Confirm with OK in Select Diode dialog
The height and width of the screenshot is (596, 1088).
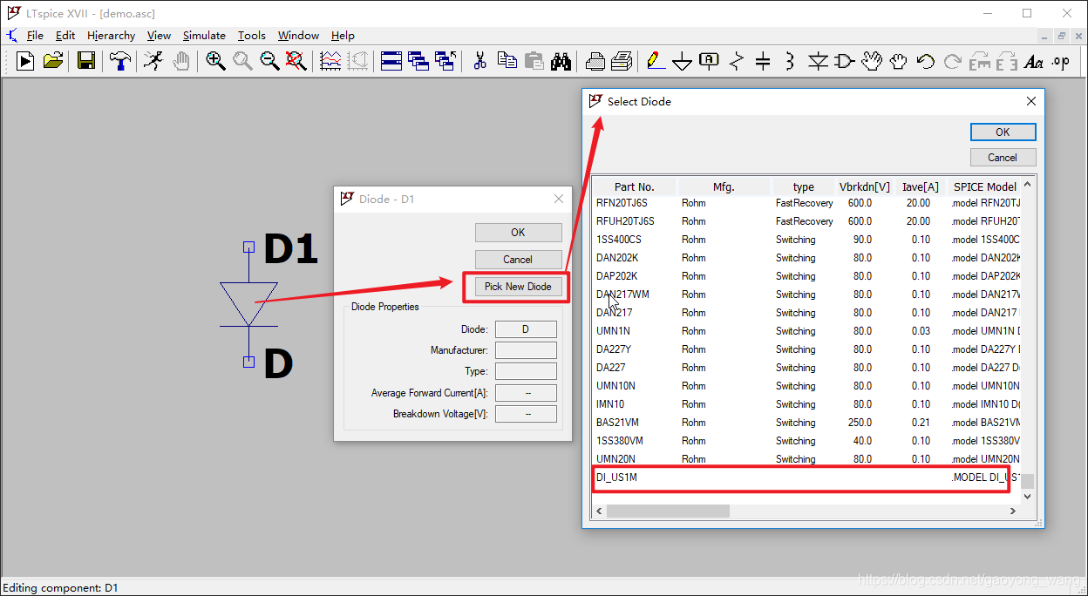pyautogui.click(x=1003, y=132)
